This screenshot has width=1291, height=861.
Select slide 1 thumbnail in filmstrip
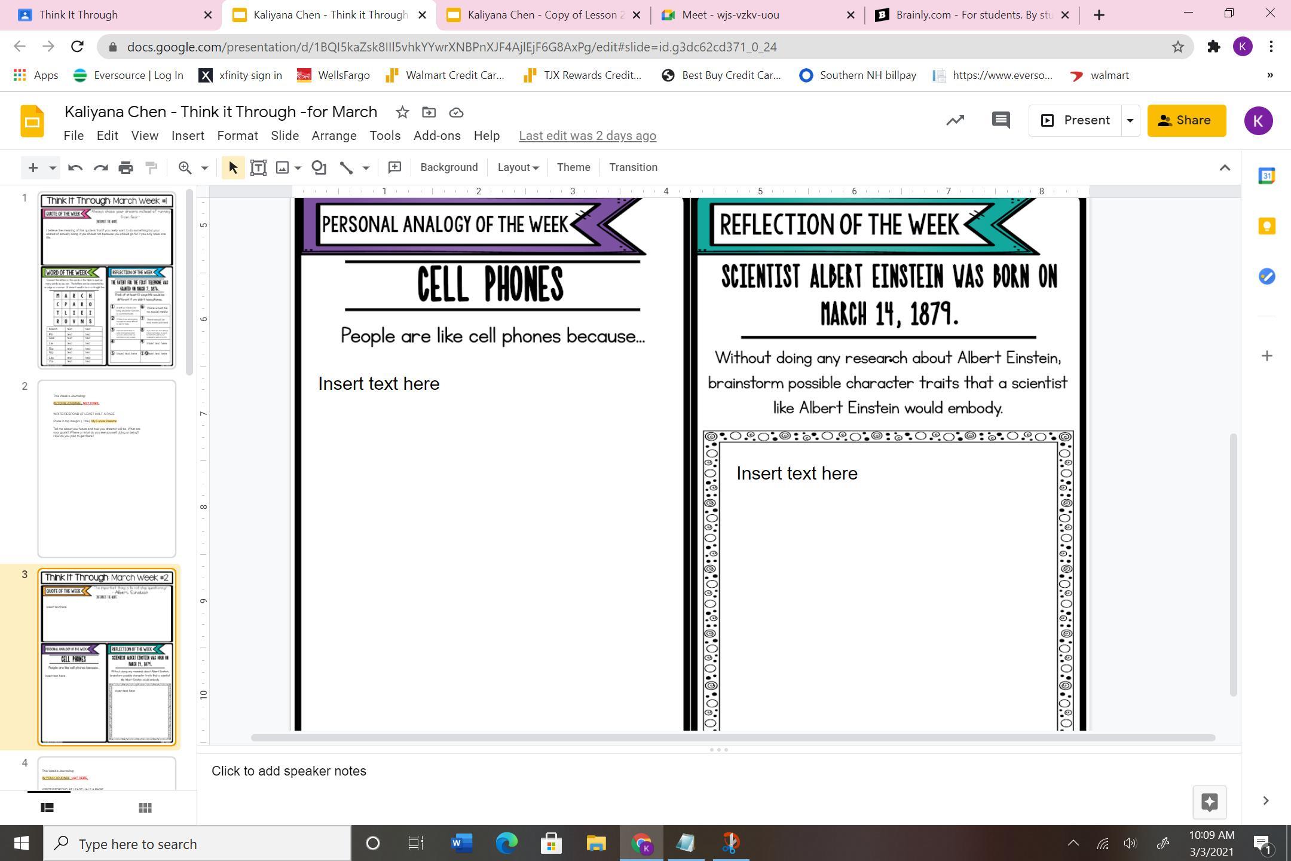tap(107, 280)
